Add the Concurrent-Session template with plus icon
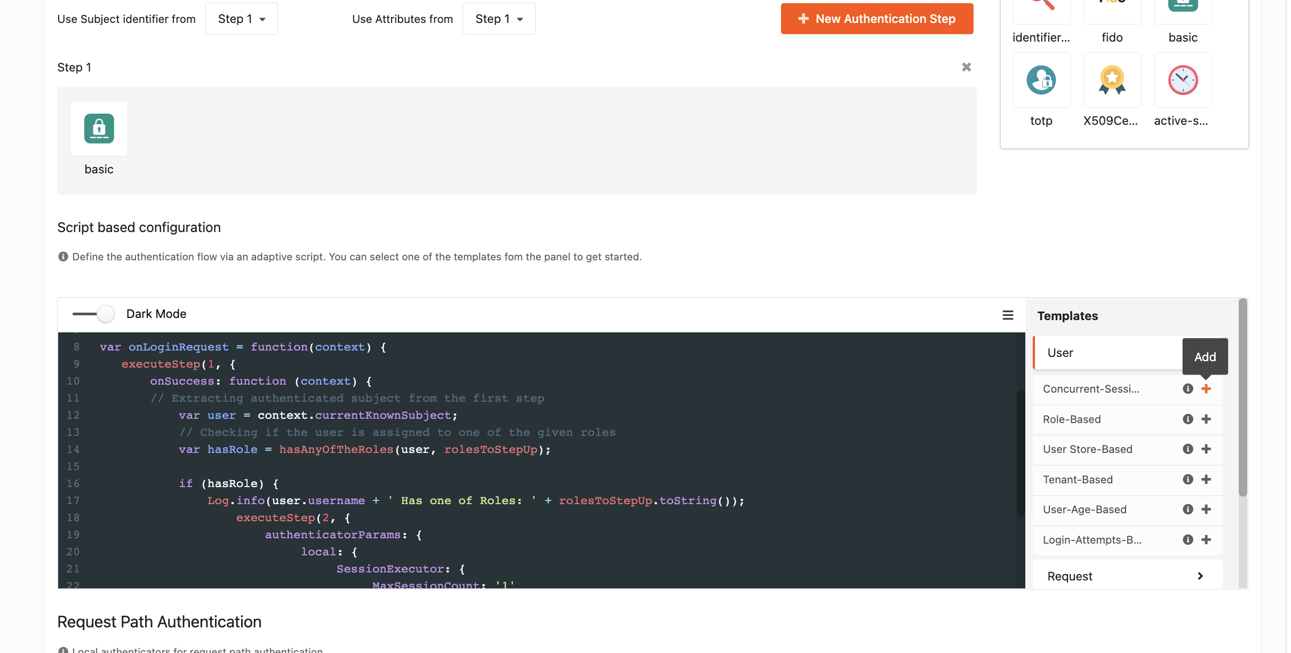 tap(1206, 389)
